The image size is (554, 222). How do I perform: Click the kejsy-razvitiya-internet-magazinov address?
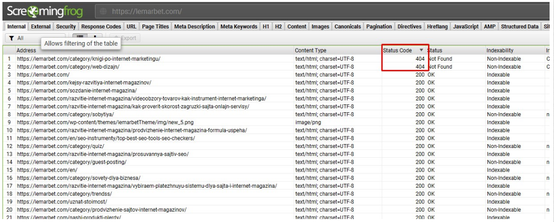84,83
